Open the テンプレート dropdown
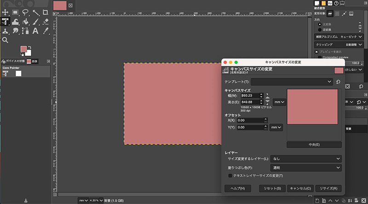Screen dimensions: 368x204 292,82
